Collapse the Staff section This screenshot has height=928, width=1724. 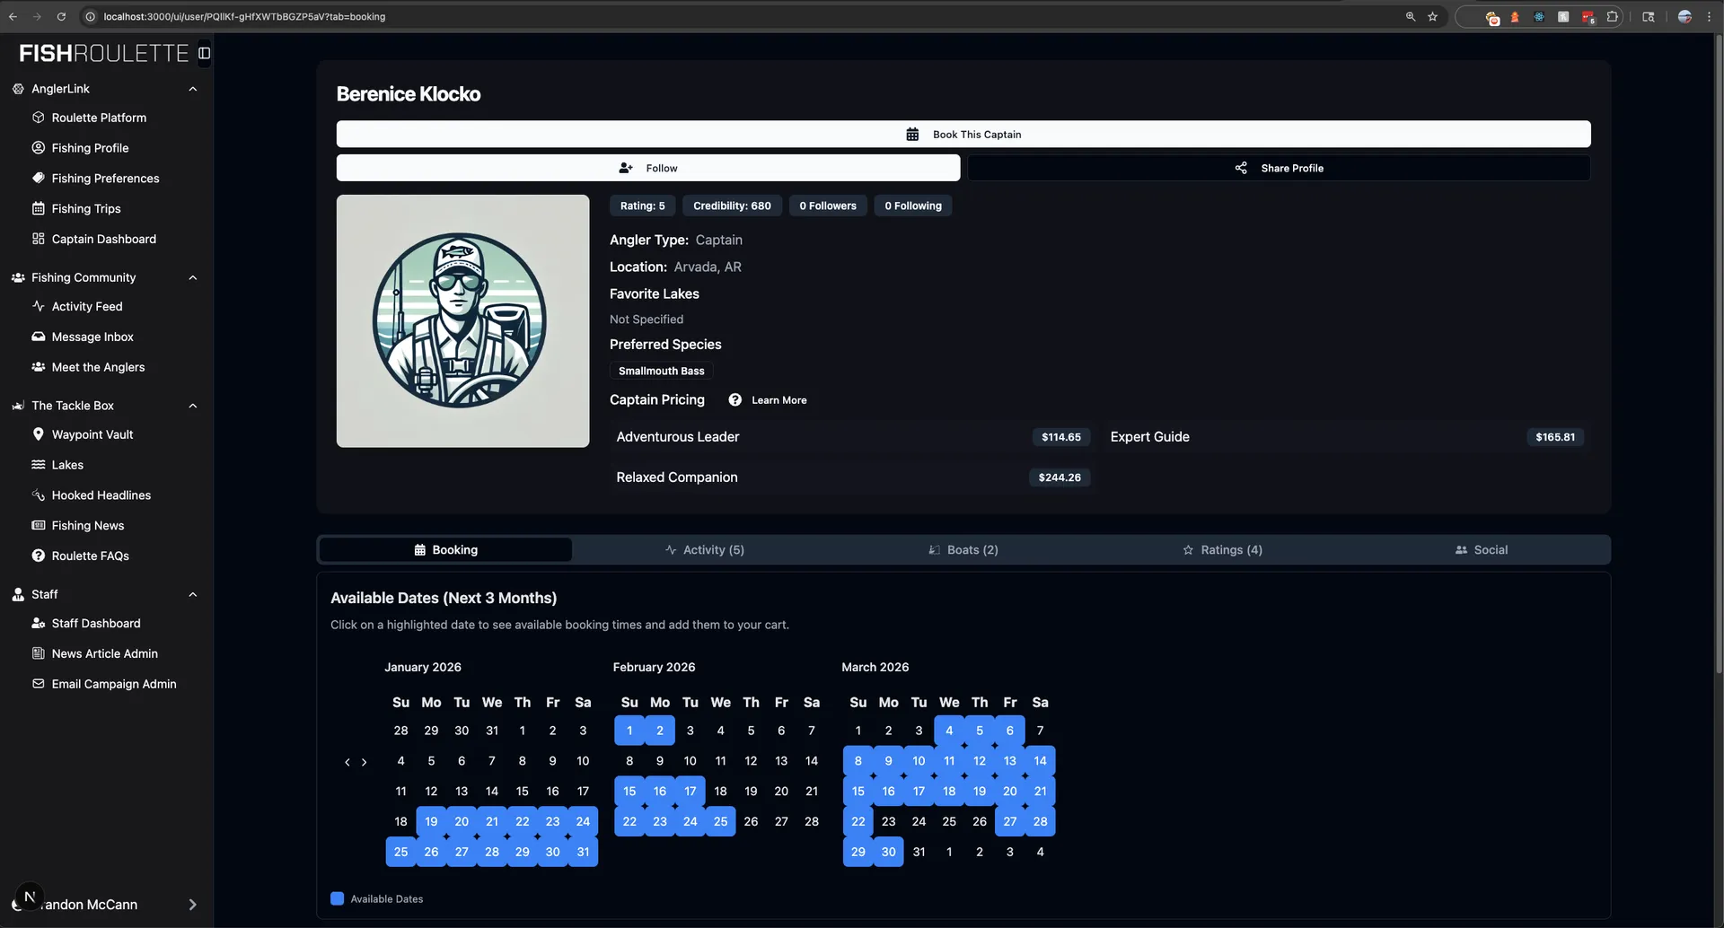(193, 594)
